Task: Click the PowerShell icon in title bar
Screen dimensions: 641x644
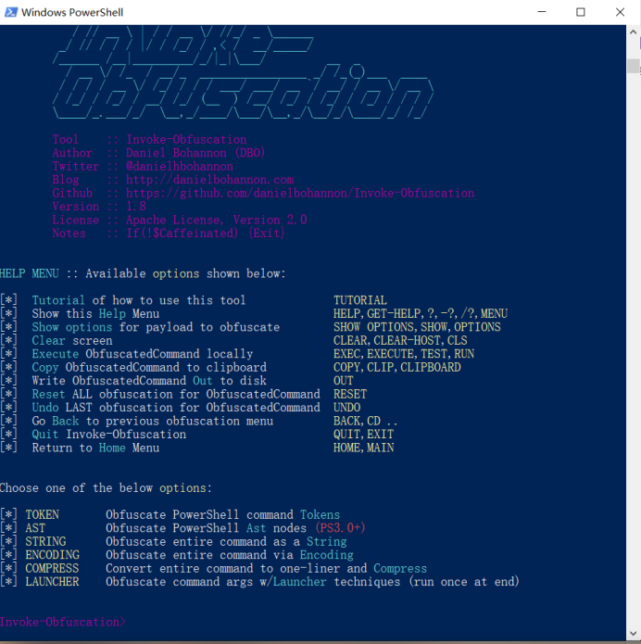Action: point(11,12)
